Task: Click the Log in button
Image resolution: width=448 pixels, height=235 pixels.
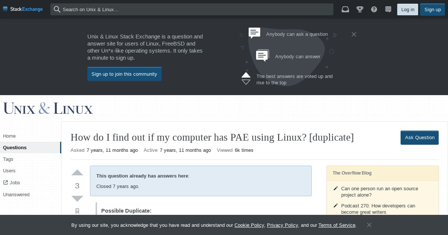Action: point(408,10)
